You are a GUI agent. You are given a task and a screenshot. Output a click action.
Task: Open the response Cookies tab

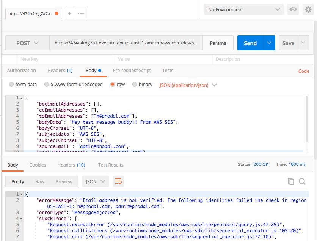pos(38,165)
